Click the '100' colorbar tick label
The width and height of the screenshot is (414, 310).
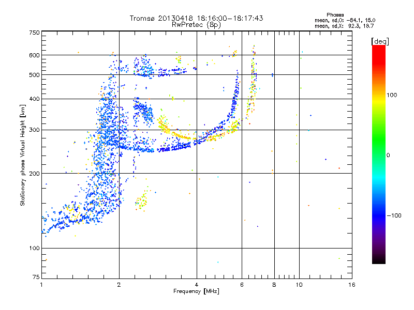(x=392, y=95)
